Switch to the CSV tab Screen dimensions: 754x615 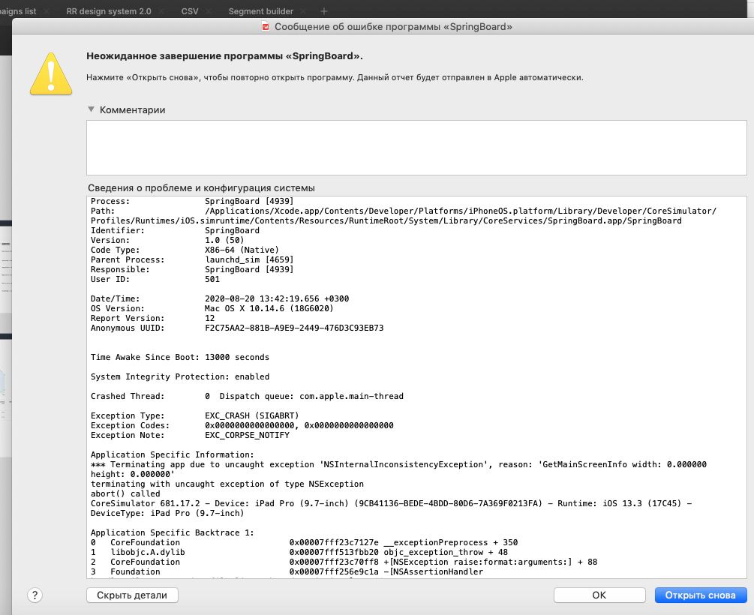[190, 11]
